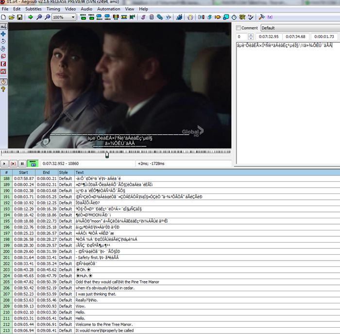340x334 pixels.
Task: Open the Audio menu
Action: (86, 9)
